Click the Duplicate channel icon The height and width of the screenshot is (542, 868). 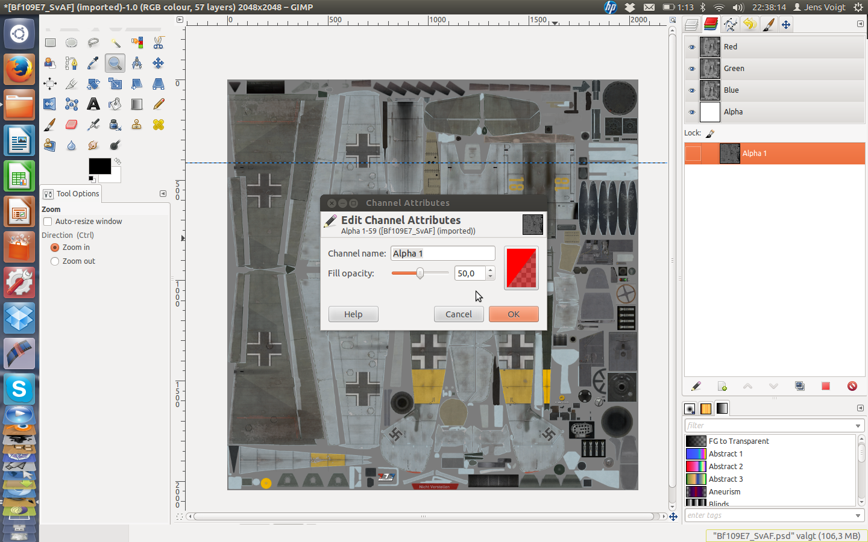(x=800, y=386)
